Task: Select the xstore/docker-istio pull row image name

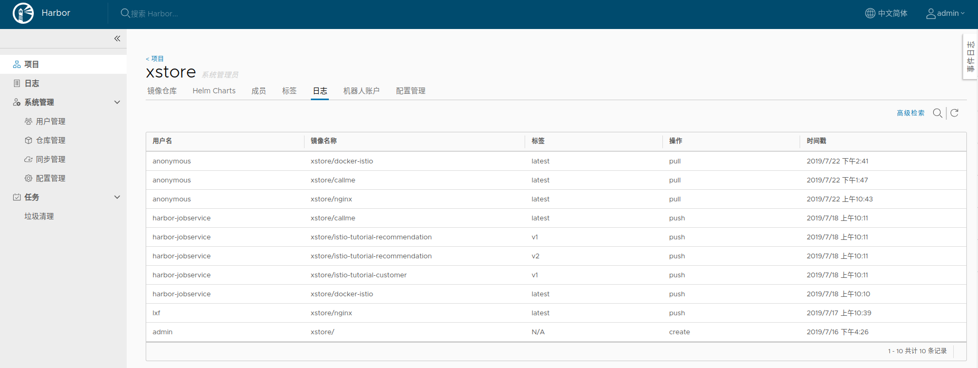Action: click(x=341, y=161)
